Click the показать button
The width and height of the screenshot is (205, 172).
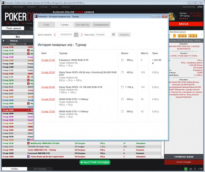point(124,35)
